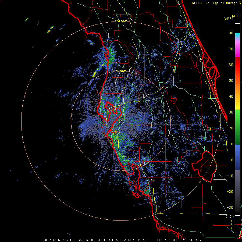This screenshot has width=242, height=242.
Task: Click the SUPER-RESOLUTION BASE REFLECTIVITY caption
Action: (85, 240)
